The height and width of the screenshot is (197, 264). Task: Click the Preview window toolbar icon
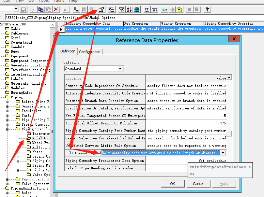pyautogui.click(x=112, y=9)
